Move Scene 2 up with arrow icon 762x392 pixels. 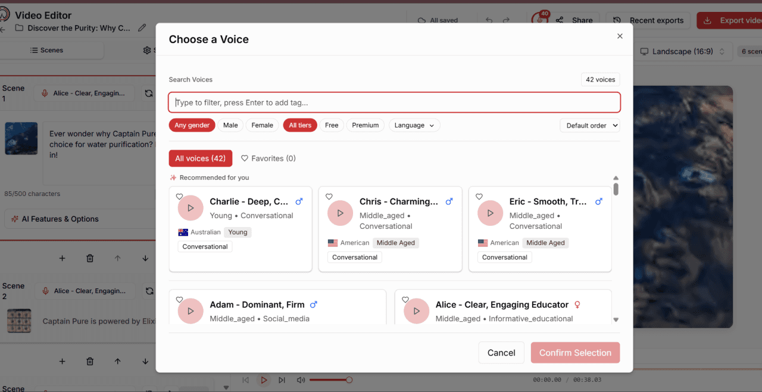click(118, 362)
